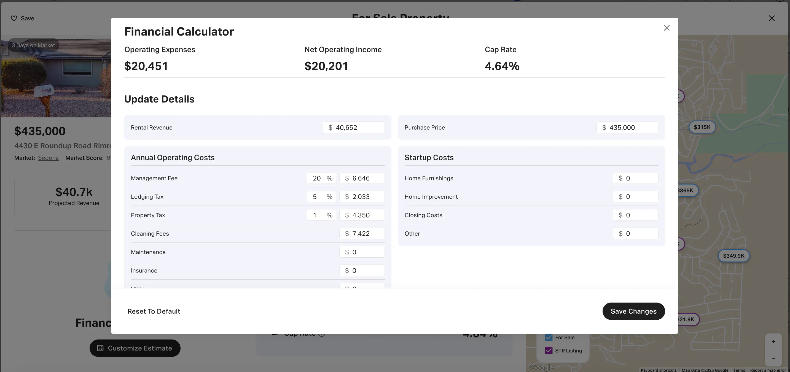The image size is (790, 372).
Task: Select the $315K map price marker
Action: coord(702,127)
